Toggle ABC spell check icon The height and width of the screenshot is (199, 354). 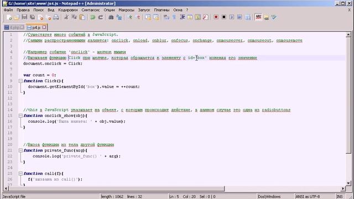pyautogui.click(x=258, y=17)
